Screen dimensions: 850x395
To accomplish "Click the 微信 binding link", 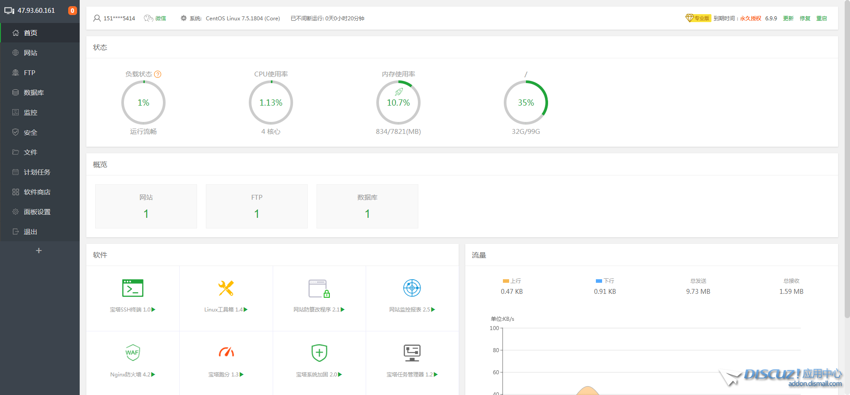I will [155, 19].
